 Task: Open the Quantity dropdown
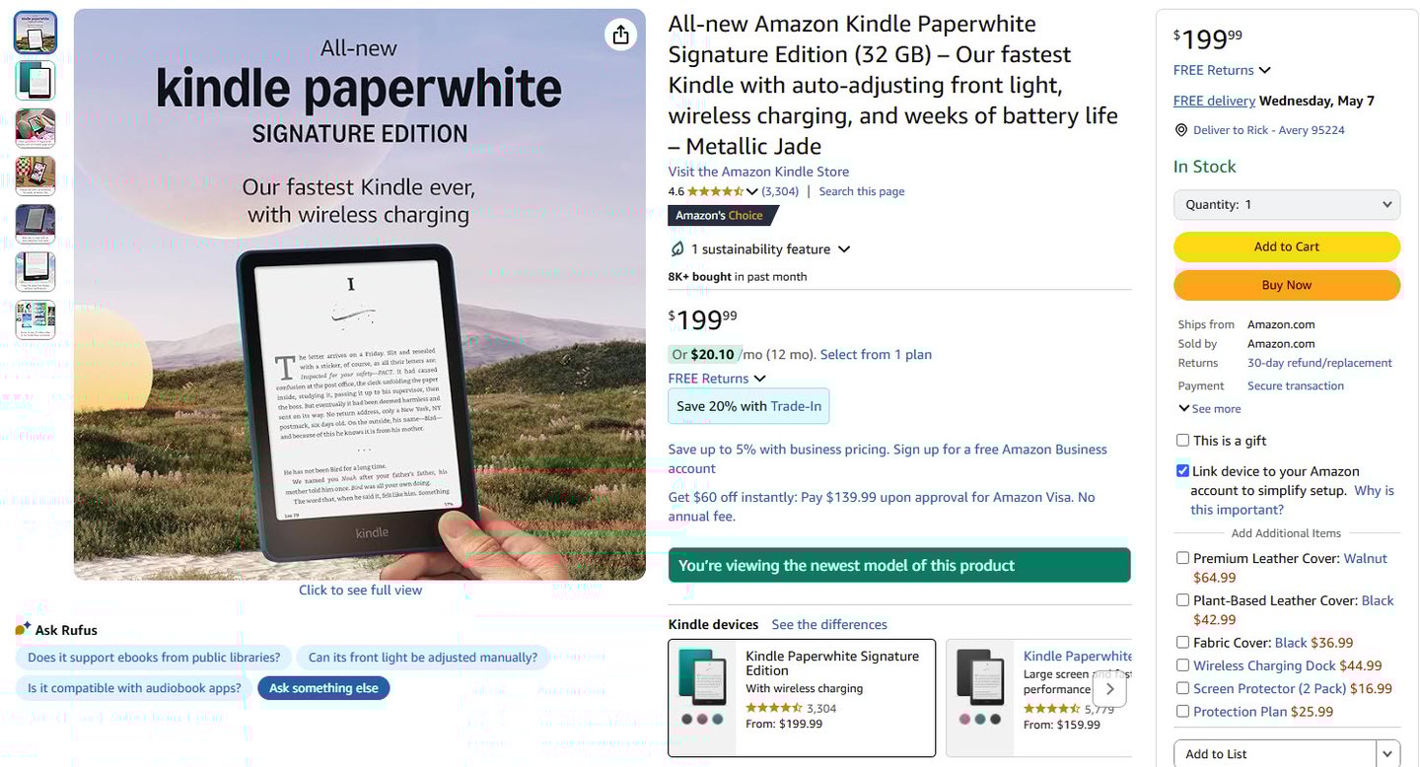[1287, 205]
